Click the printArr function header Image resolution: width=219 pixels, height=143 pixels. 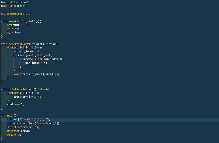[x=25, y=89]
